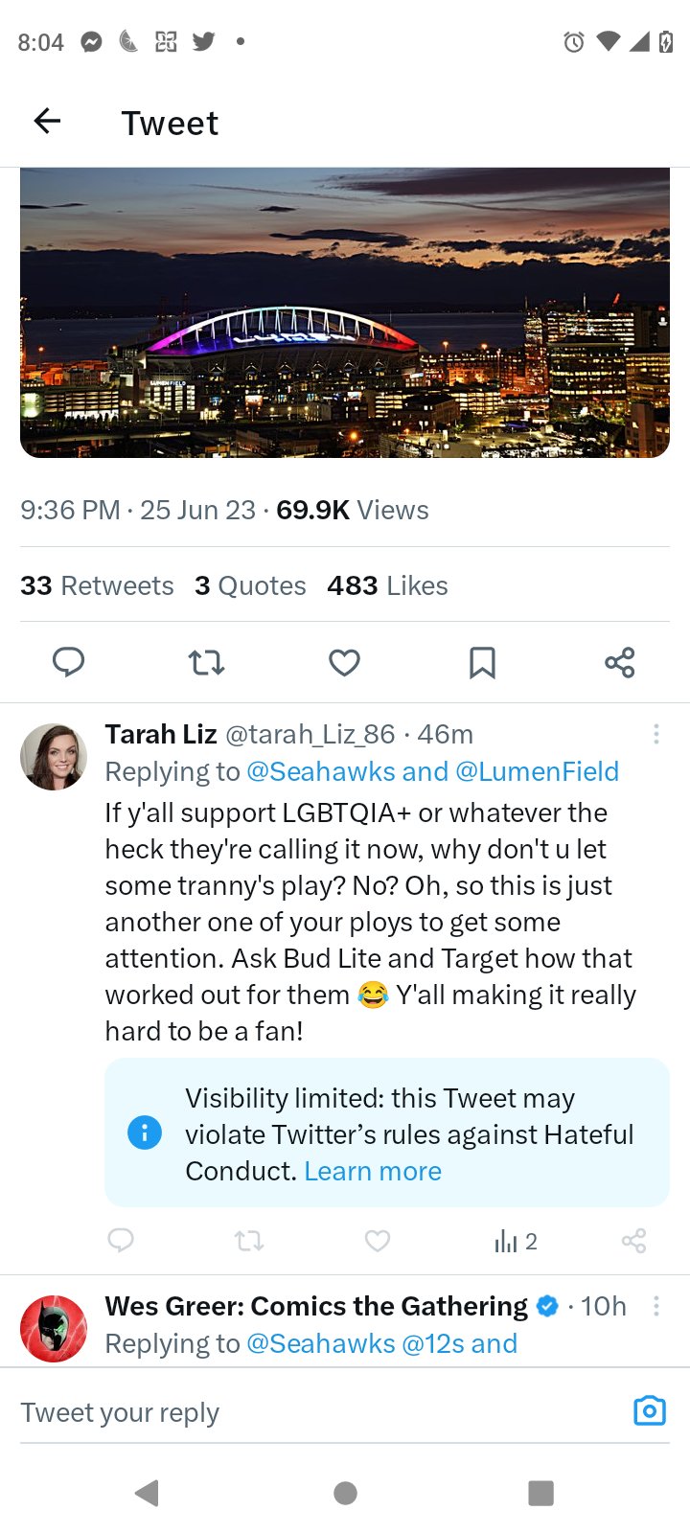Click Learn more in visibility notice

click(373, 1171)
